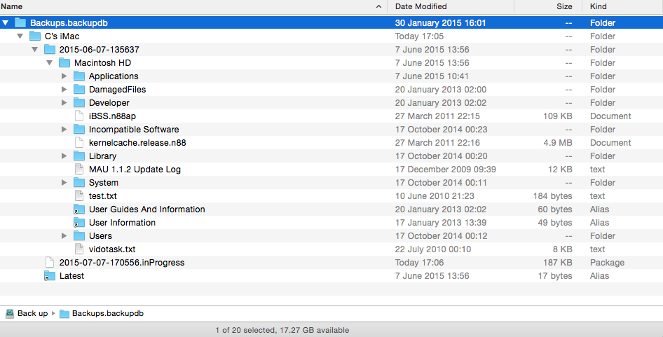Collapse the Backups.backupdb disclosure triangle
Viewport: 663px width, 337px height.
5,23
